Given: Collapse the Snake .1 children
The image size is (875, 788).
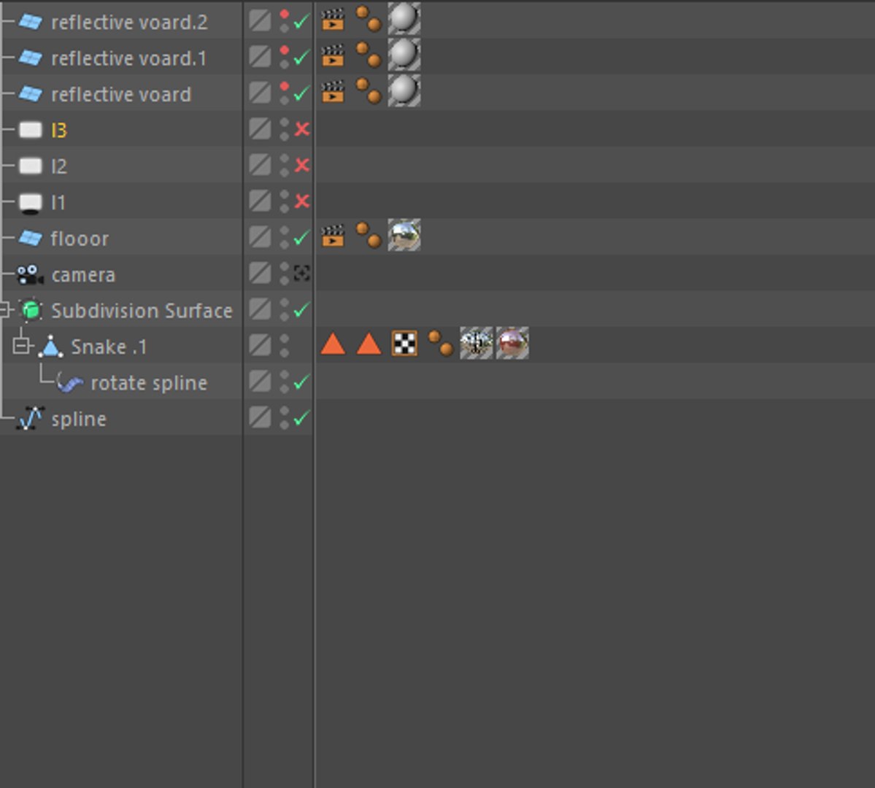Looking at the screenshot, I should (20, 346).
